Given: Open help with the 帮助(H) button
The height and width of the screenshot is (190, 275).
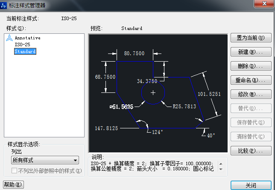Looking at the screenshot, I should pyautogui.click(x=13, y=185).
